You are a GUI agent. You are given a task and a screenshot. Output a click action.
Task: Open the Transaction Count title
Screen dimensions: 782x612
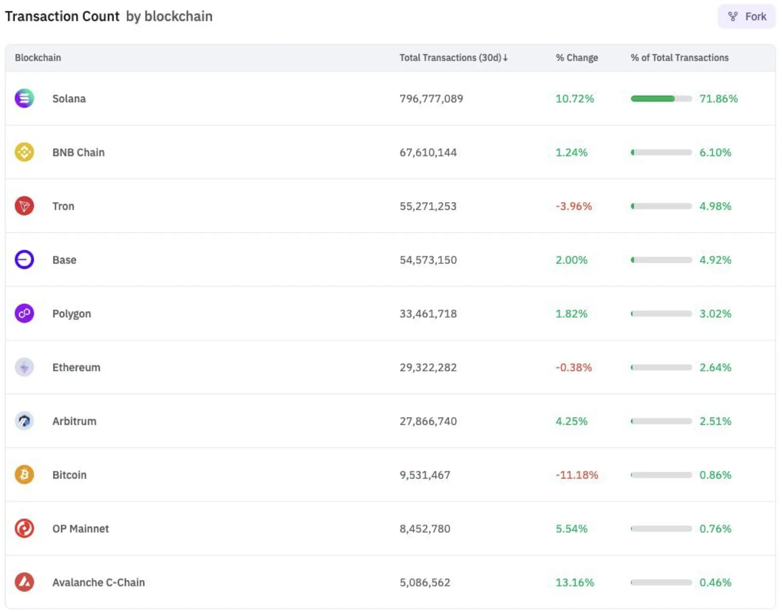pos(63,16)
